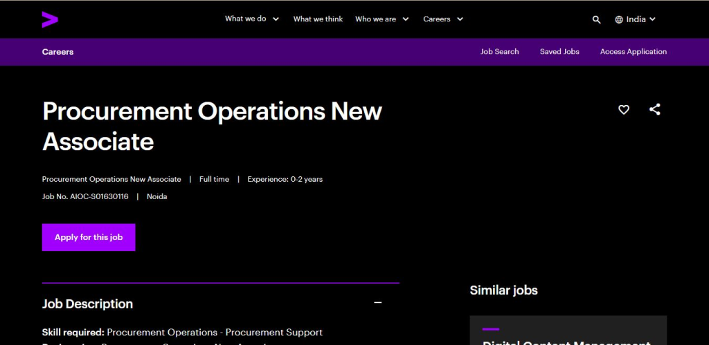Open the India country selector dropdown
The width and height of the screenshot is (709, 345).
[636, 19]
